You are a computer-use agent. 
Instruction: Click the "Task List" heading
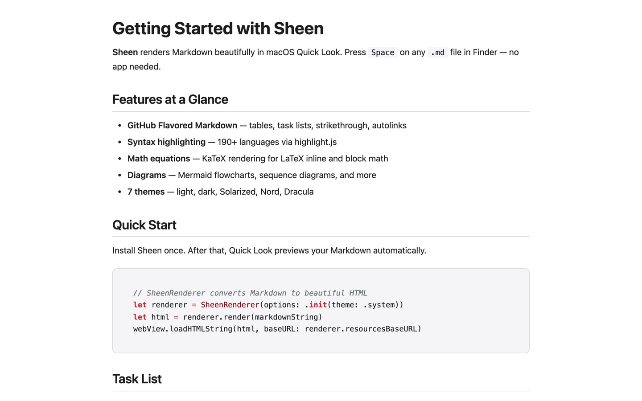click(x=137, y=379)
